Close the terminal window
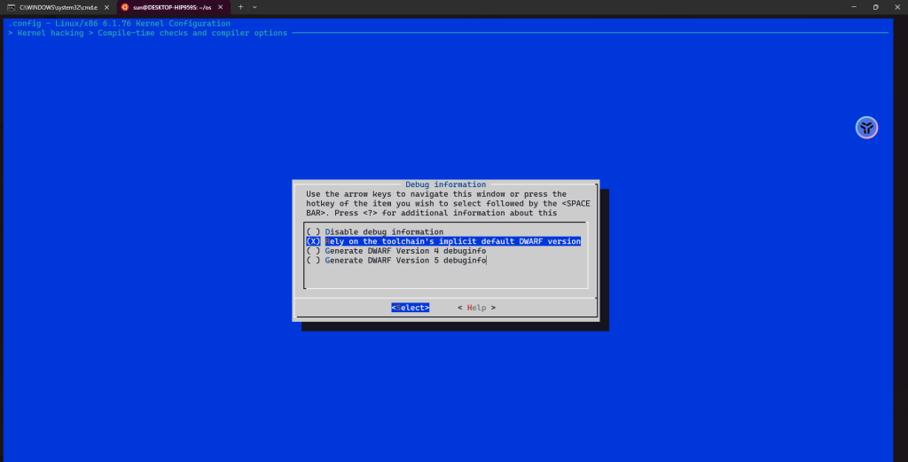This screenshot has width=908, height=462. click(x=896, y=7)
